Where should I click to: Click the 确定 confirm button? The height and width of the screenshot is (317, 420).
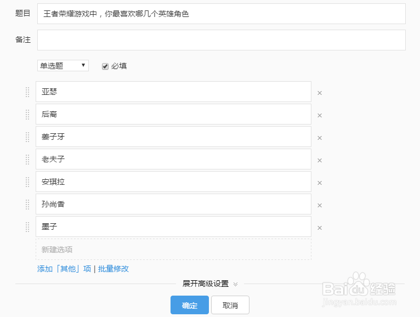click(x=190, y=305)
